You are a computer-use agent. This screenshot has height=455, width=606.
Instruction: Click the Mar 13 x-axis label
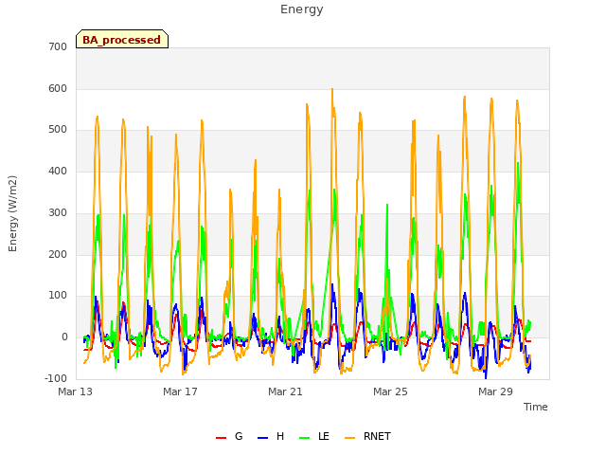[x=76, y=391]
